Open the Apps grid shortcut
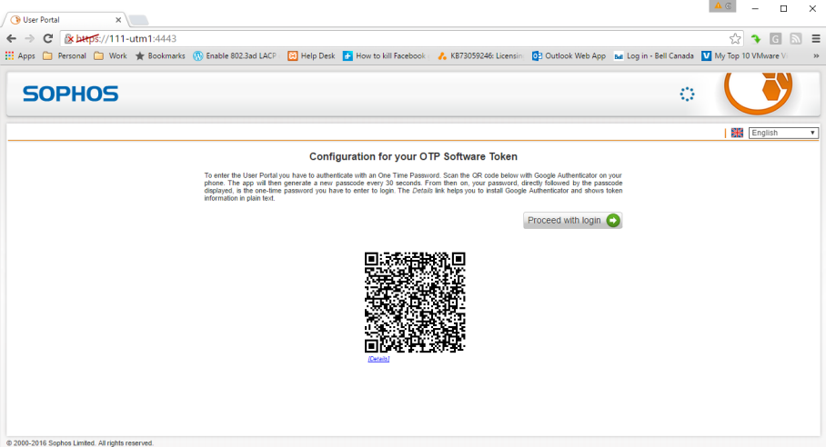This screenshot has width=826, height=447. pos(20,55)
